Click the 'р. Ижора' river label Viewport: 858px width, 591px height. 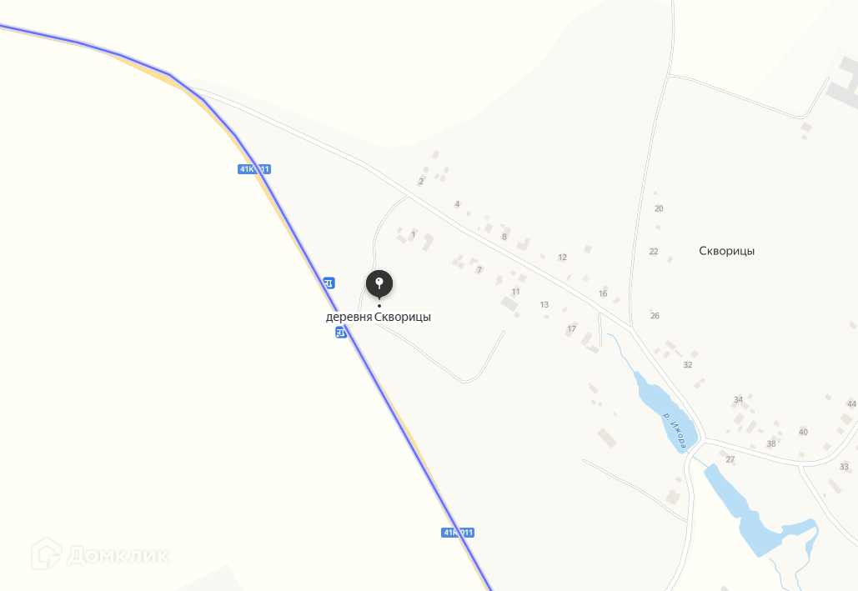click(675, 431)
